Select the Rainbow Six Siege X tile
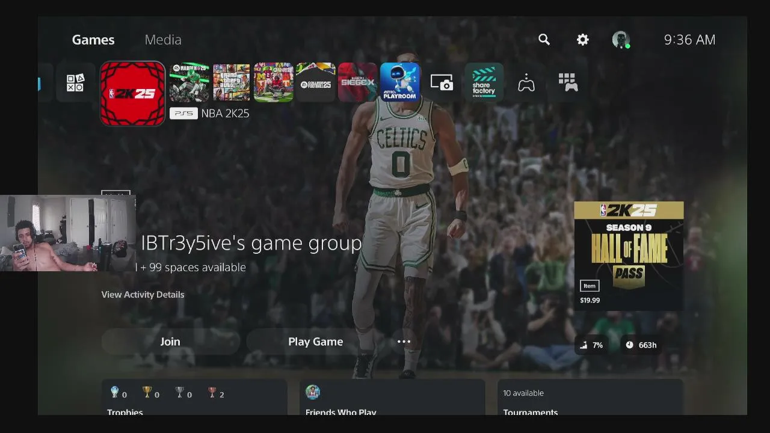Image resolution: width=770 pixels, height=433 pixels. [x=358, y=82]
